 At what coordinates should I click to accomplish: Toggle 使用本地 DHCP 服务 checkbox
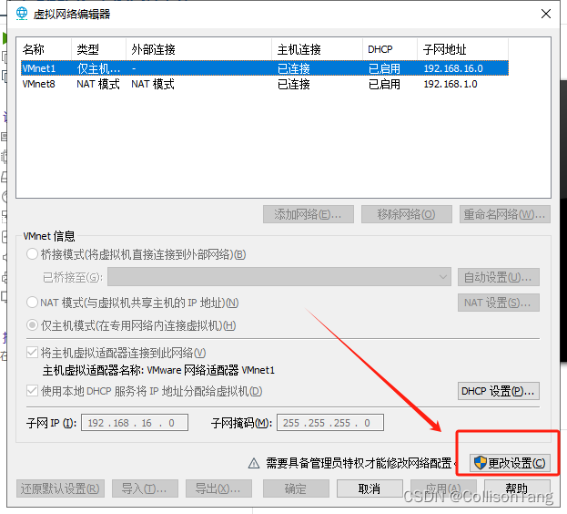(32, 391)
